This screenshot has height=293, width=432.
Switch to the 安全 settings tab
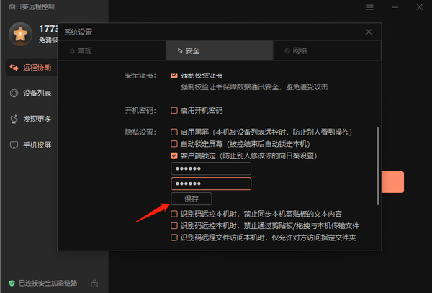coord(220,50)
